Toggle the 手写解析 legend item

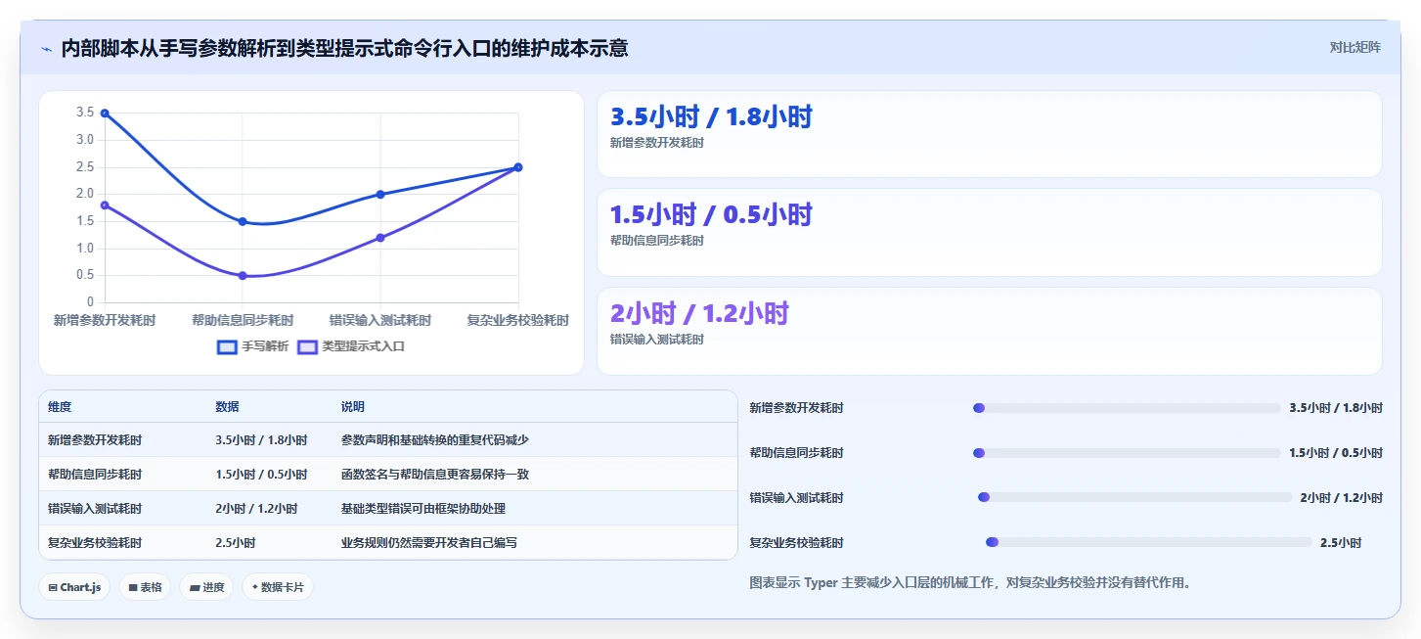tap(252, 346)
